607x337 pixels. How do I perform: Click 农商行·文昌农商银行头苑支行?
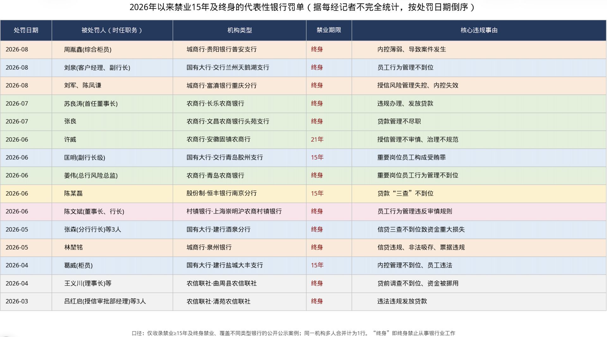tap(228, 121)
